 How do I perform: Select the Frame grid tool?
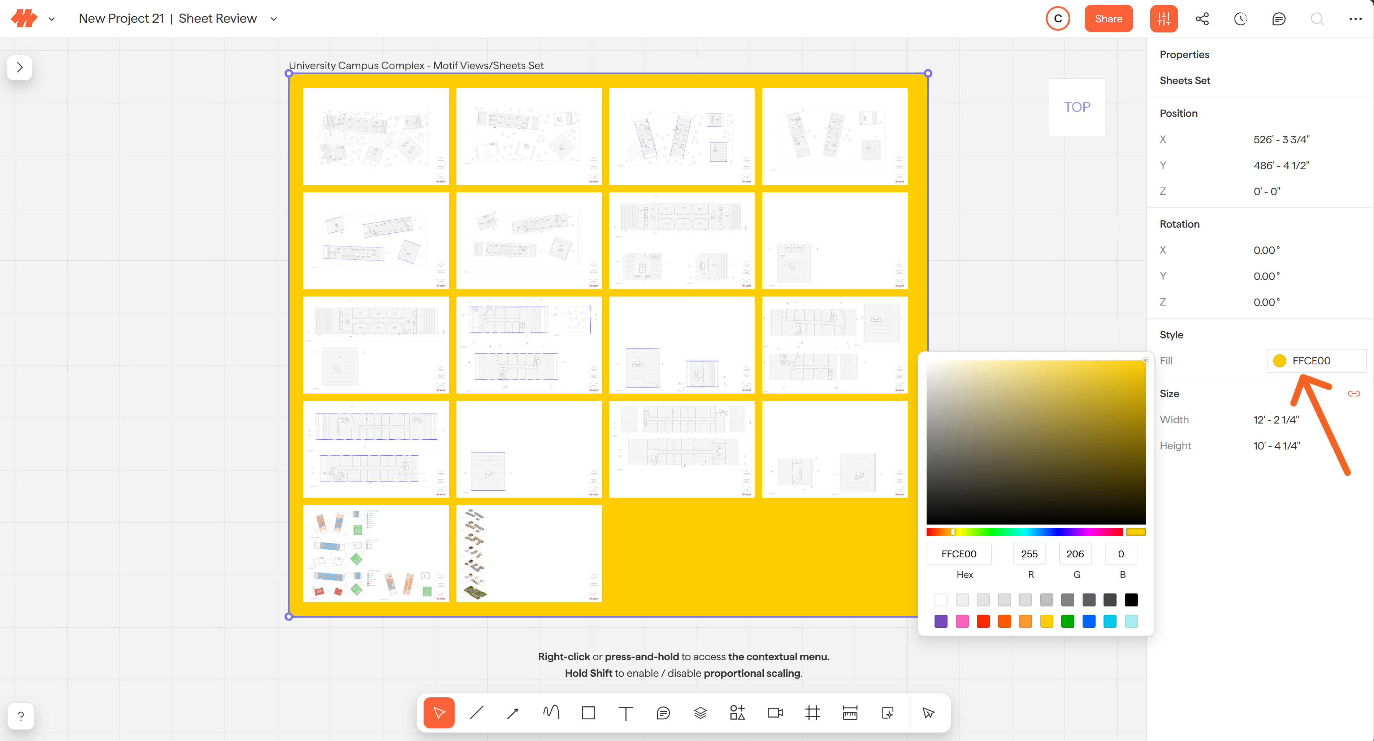tap(812, 713)
